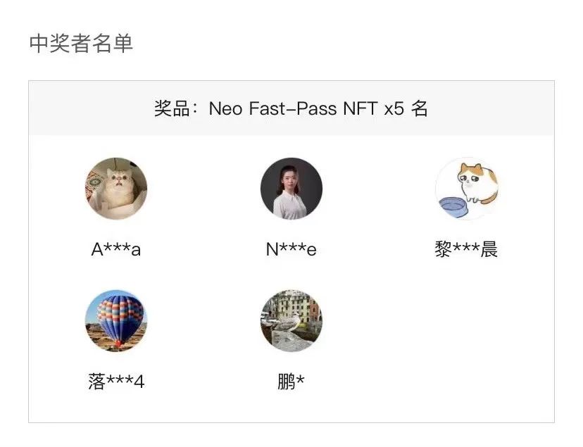The height and width of the screenshot is (447, 583).
Task: Click the winner name 黎***晨
Action: (x=467, y=250)
